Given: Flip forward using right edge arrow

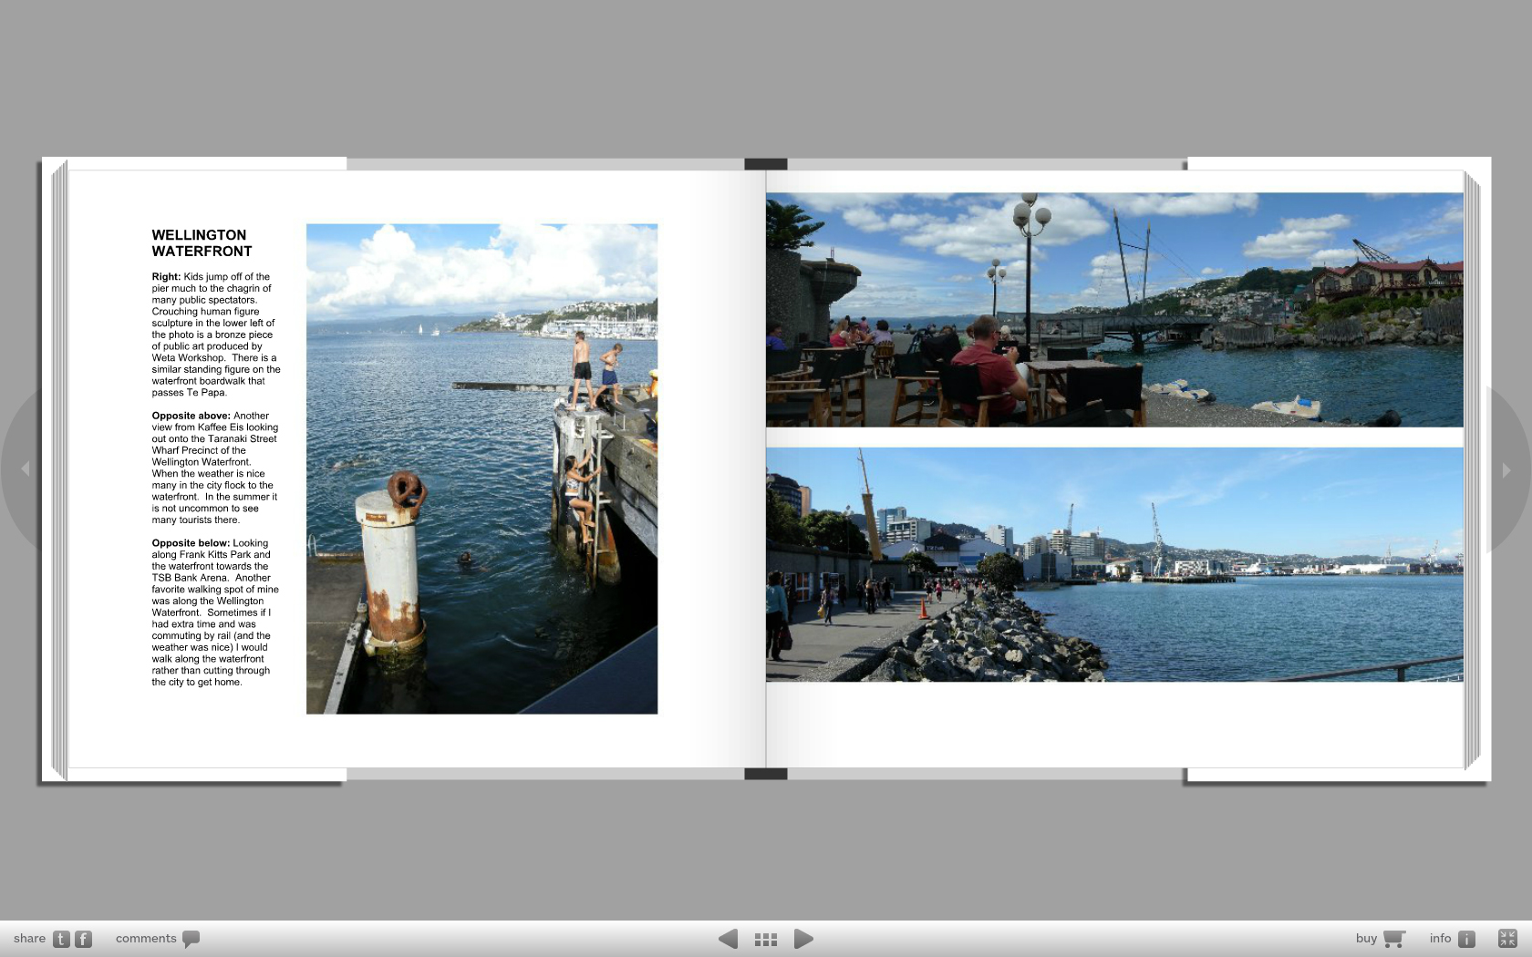Looking at the screenshot, I should 1506,470.
